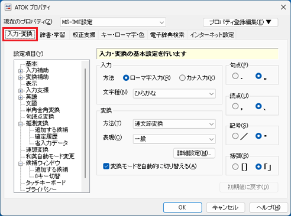291x216 pixels.
Task: Select 追加する候補 under 候補ウィンドウ
Action: click(51, 169)
